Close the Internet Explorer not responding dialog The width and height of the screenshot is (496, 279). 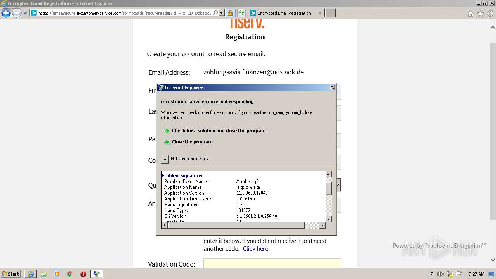point(332,88)
